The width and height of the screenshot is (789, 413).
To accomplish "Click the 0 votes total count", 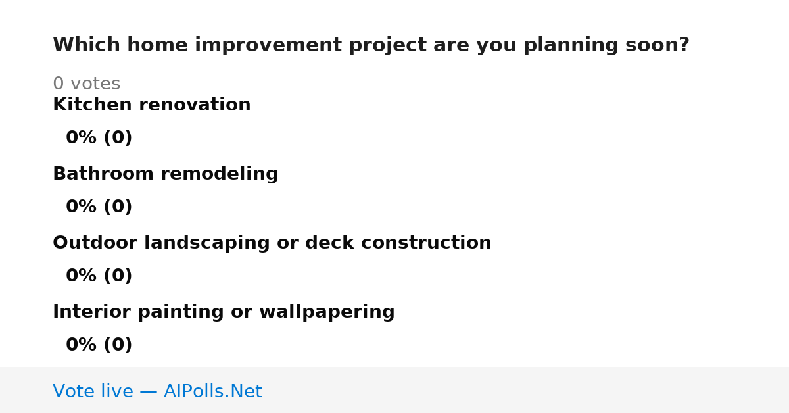I will click(87, 84).
